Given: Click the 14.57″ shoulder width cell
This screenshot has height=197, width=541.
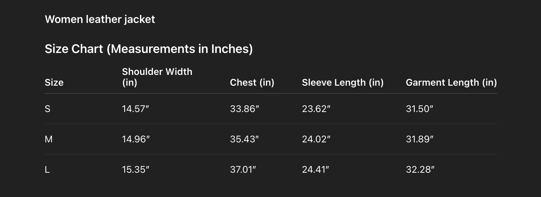Looking at the screenshot, I should pyautogui.click(x=136, y=109).
